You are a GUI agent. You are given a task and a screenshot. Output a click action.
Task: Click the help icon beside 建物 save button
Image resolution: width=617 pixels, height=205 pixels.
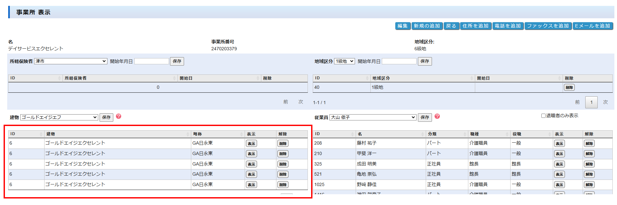tap(119, 117)
